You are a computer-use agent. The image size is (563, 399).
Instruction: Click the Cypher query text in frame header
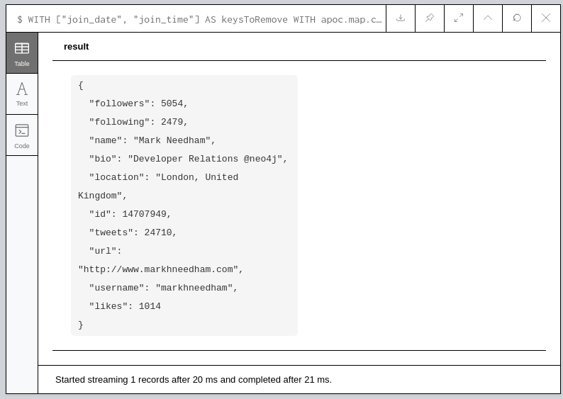pos(199,19)
